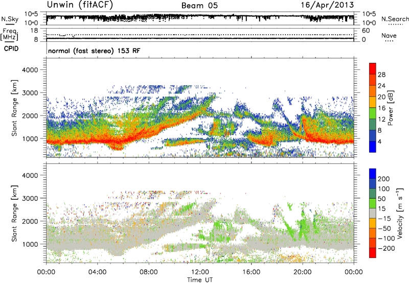Click the 'Freq. [MHz]' axis label
This screenshot has height=283, width=409.
click(x=10, y=35)
